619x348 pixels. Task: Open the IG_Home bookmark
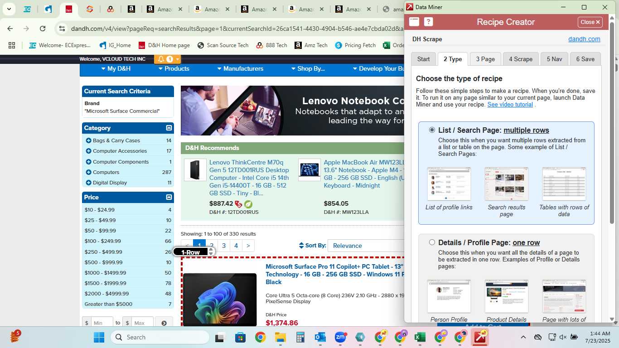tap(115, 45)
